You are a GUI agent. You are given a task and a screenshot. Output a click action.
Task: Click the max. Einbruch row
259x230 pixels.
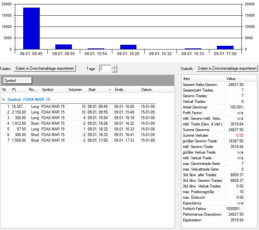pyautogui.click(x=213, y=197)
